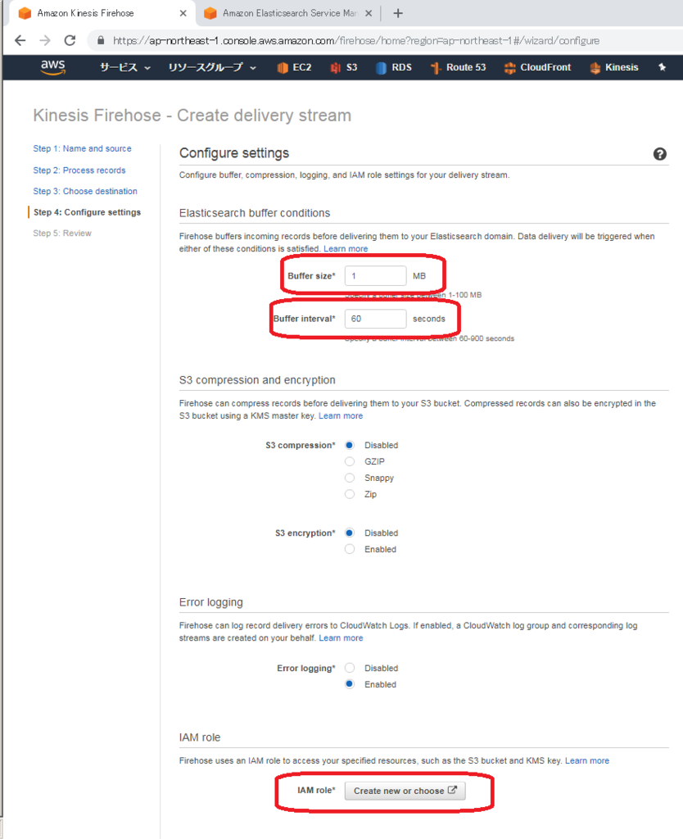
Task: Go back with browser back arrow
Action: 20,41
